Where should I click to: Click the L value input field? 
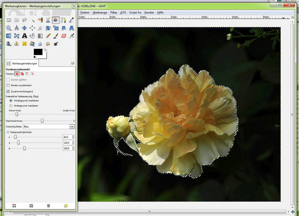tap(67, 137)
